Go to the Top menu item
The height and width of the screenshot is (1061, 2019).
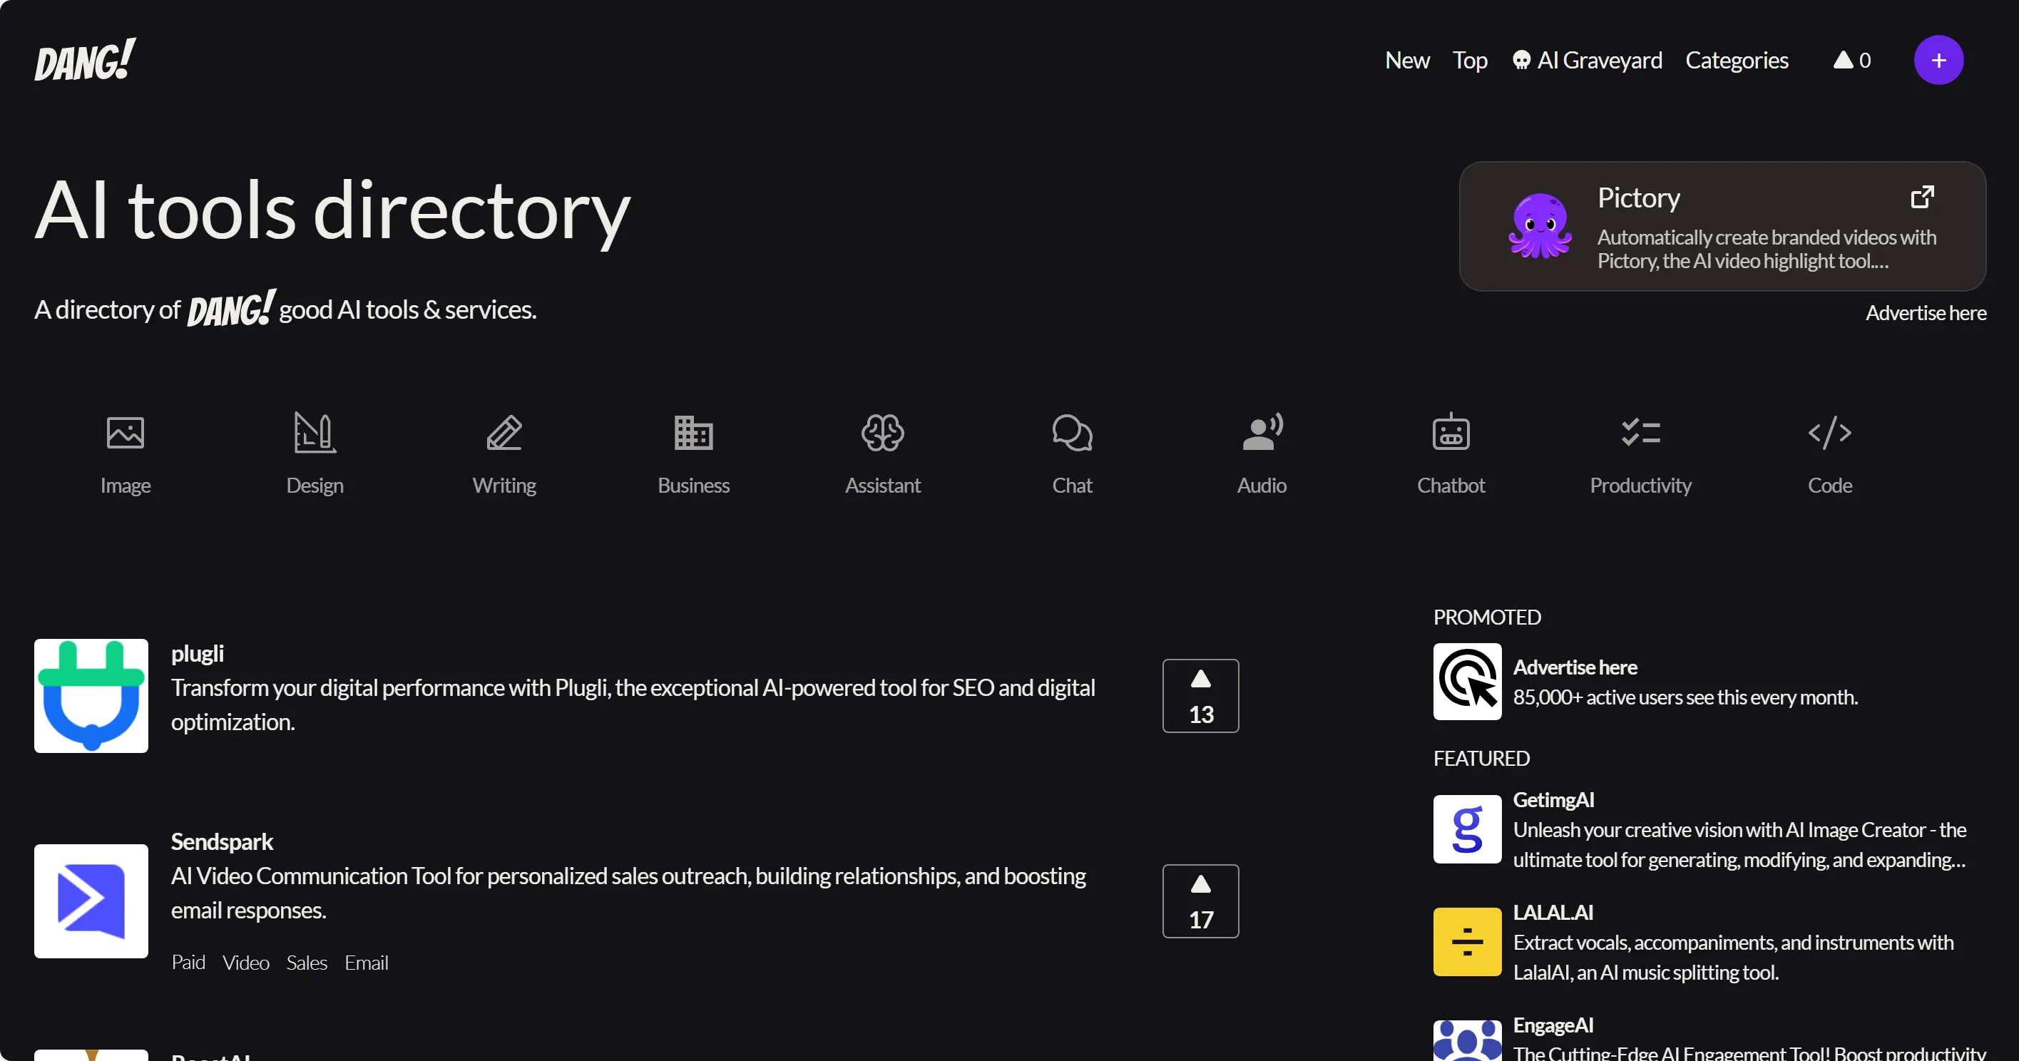[x=1470, y=61]
